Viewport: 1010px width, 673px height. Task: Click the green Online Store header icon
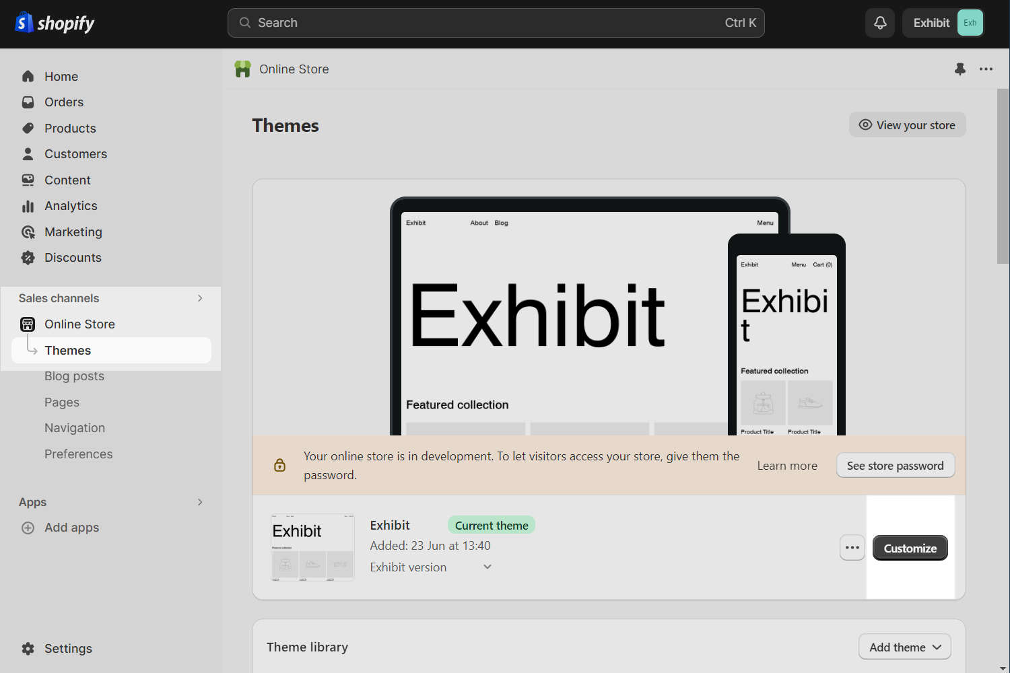pyautogui.click(x=242, y=69)
